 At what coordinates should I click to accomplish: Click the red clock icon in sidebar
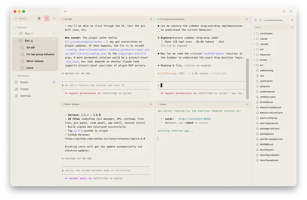(47, 18)
